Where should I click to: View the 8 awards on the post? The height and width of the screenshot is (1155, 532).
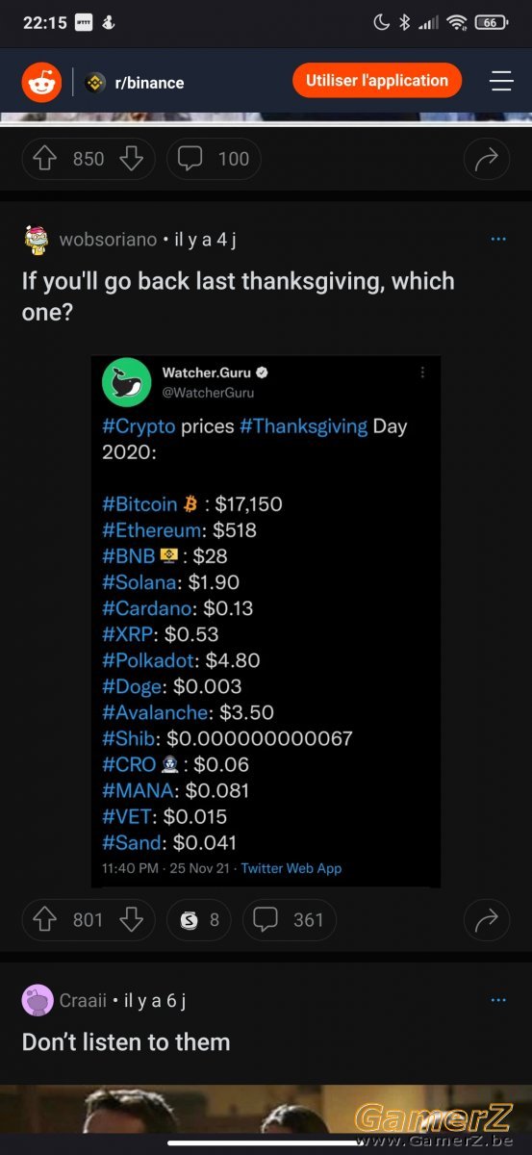[x=200, y=920]
